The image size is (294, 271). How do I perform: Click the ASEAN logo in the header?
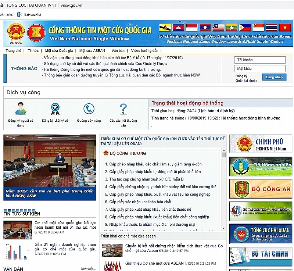click(36, 33)
